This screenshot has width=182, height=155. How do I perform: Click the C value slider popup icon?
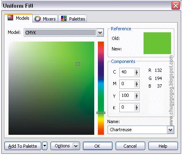(x=137, y=72)
